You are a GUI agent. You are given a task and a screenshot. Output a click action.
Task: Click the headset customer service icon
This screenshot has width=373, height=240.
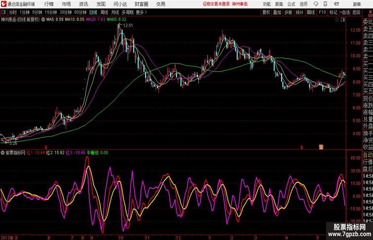click(316, 4)
